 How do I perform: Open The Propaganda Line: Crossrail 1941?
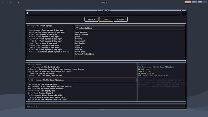tap(44, 95)
